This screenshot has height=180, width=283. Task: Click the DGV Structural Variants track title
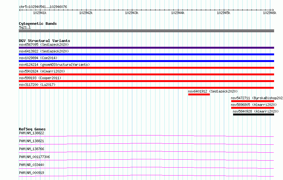click(45, 41)
